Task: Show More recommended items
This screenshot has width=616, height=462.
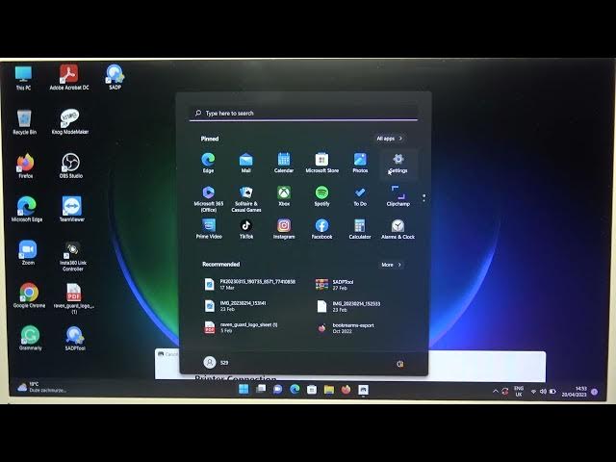Action: (392, 265)
